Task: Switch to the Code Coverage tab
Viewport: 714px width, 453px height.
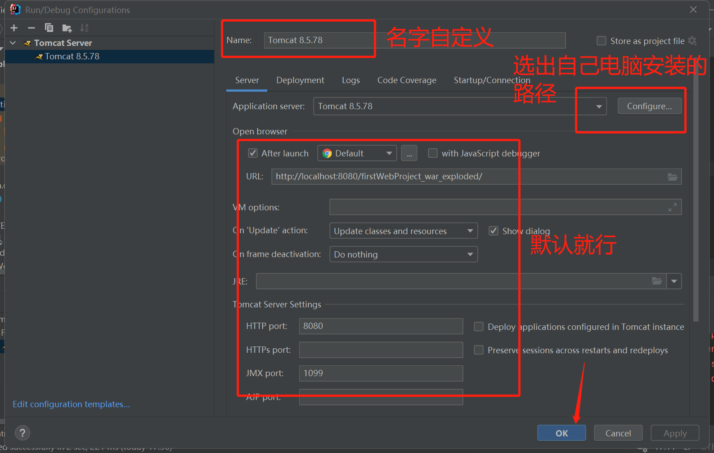Action: (x=407, y=80)
